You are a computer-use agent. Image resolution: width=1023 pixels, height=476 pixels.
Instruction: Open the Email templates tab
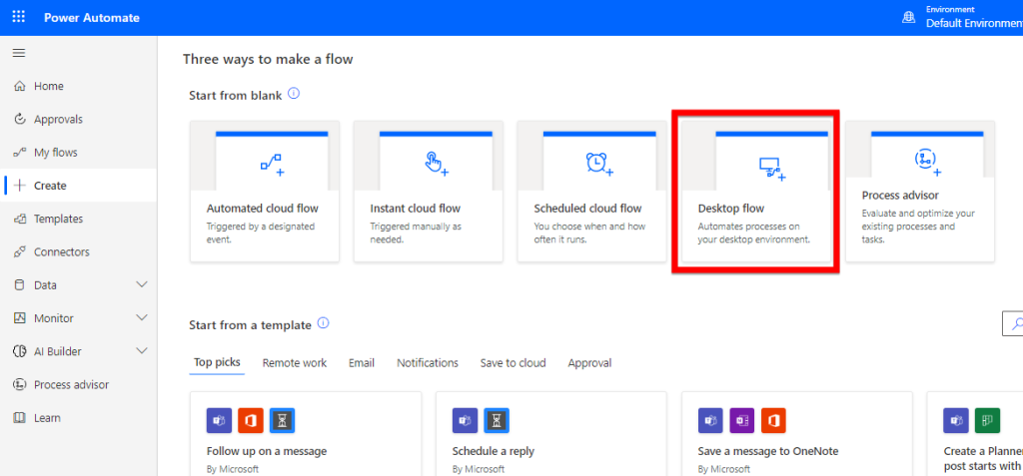[362, 363]
